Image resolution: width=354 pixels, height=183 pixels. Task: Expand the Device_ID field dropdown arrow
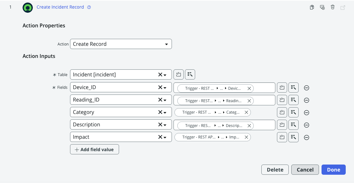coord(165,88)
